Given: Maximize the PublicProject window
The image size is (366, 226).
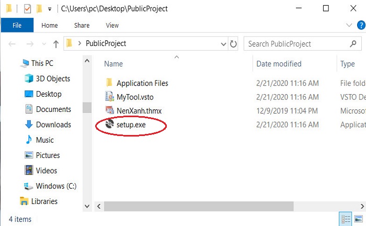Looking at the screenshot, I should coord(326,8).
